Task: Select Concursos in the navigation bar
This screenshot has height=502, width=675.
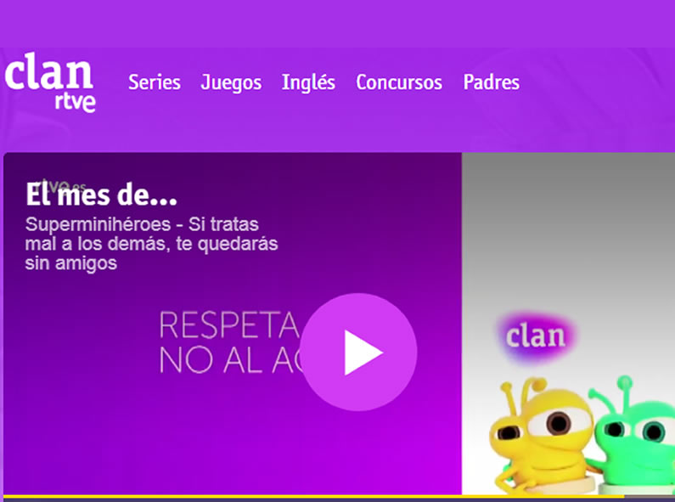Action: (x=398, y=82)
